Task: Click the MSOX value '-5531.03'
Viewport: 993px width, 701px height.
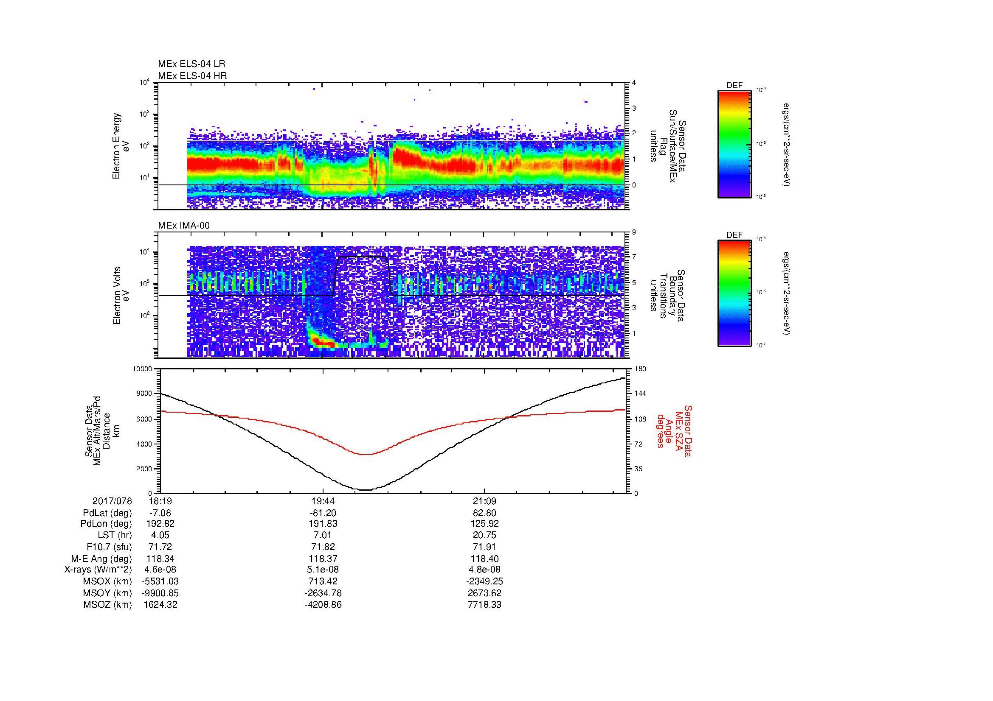Action: pos(160,581)
